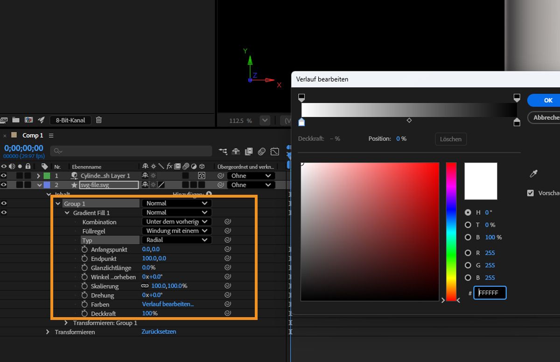Click the rainbow hue slider strip

451,231
